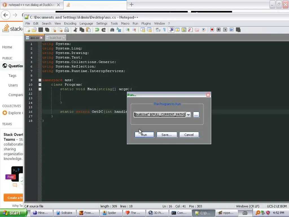Close the Run dialog with red X
The width and height of the screenshot is (289, 217).
click(208, 95)
